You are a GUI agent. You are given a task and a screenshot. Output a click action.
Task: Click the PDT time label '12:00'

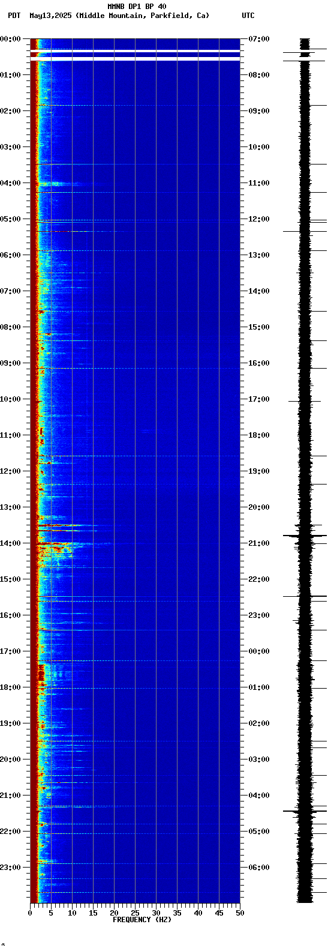(10, 471)
